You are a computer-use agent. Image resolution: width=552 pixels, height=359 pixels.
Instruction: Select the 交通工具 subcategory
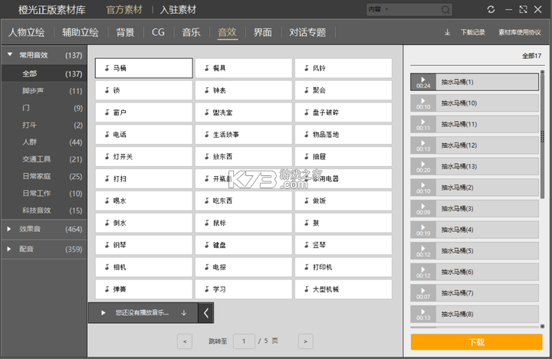point(44,159)
